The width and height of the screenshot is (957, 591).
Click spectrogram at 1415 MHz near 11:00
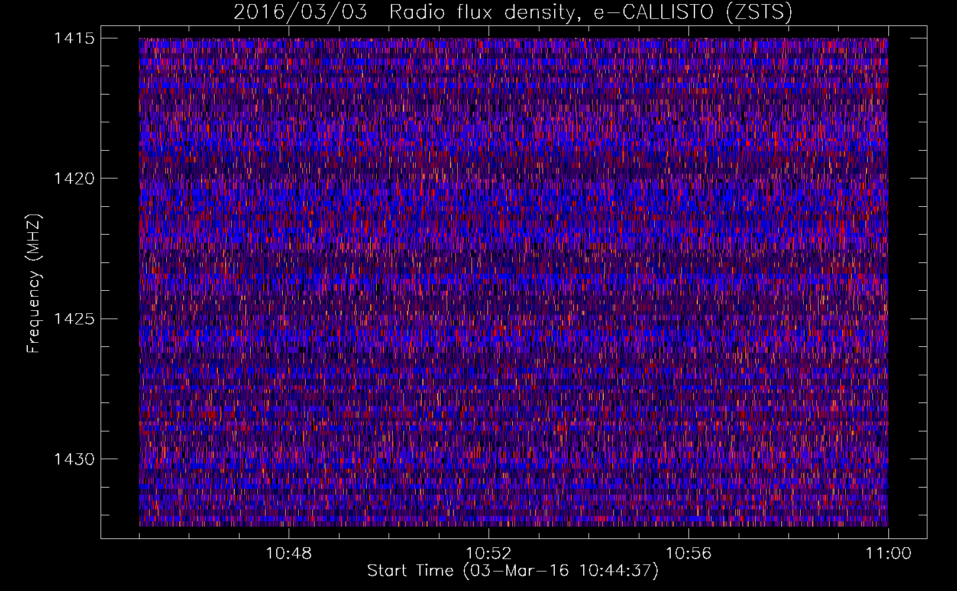click(885, 40)
